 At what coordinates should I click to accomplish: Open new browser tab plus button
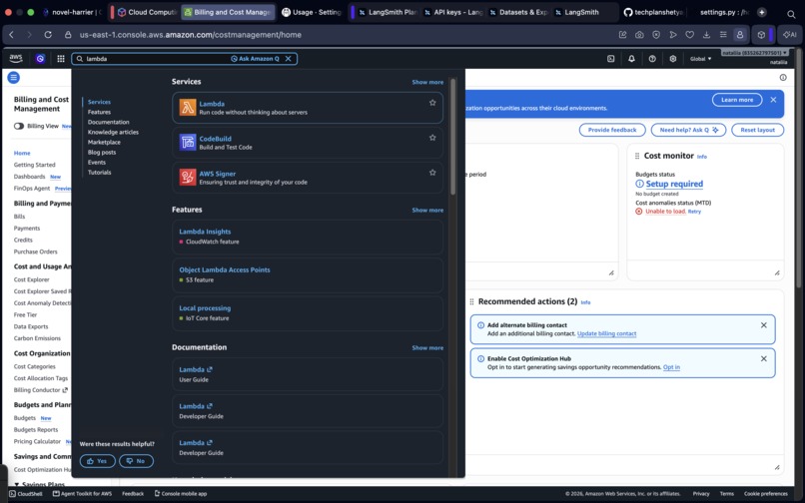pos(762,12)
